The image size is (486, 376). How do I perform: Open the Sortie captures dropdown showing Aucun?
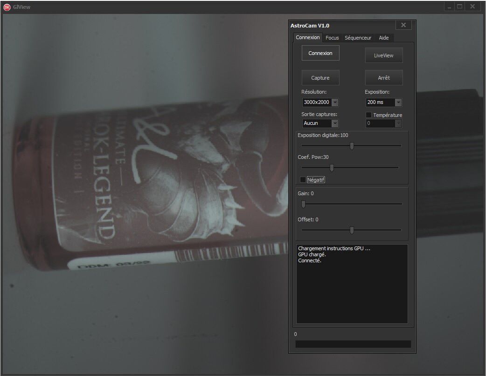click(x=320, y=123)
